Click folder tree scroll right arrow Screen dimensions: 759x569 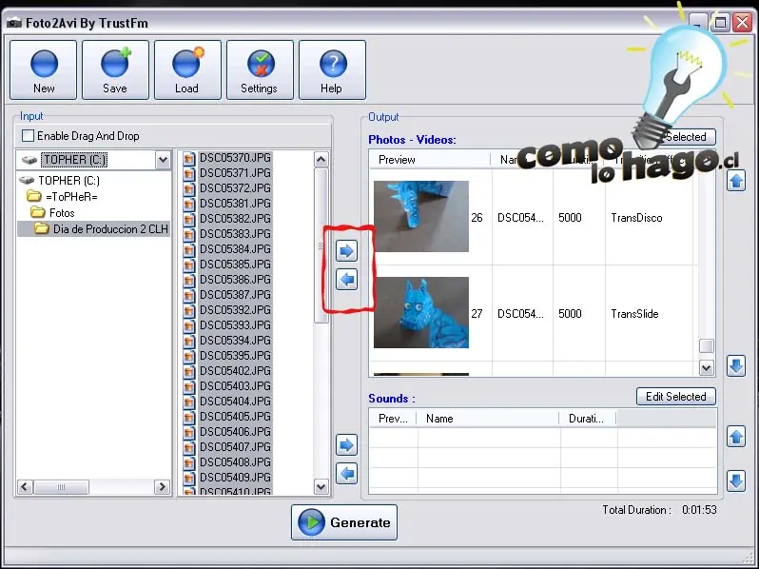click(x=162, y=486)
